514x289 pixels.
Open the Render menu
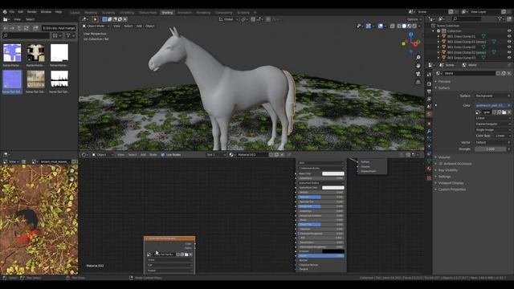(32, 12)
